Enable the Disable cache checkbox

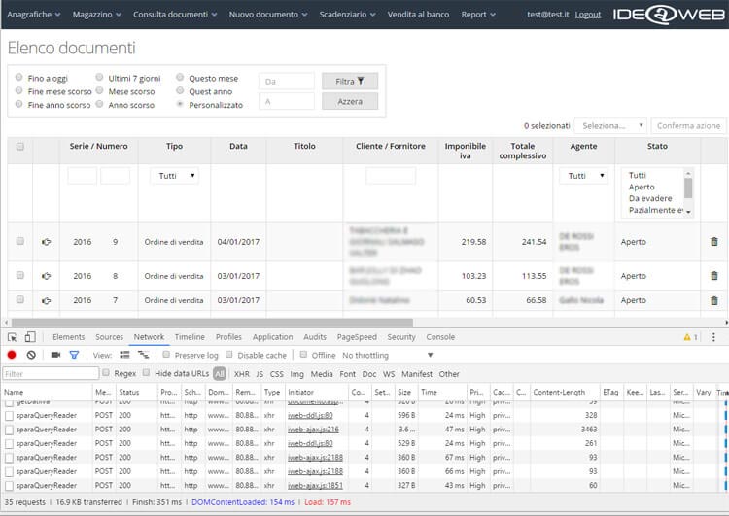(228, 355)
